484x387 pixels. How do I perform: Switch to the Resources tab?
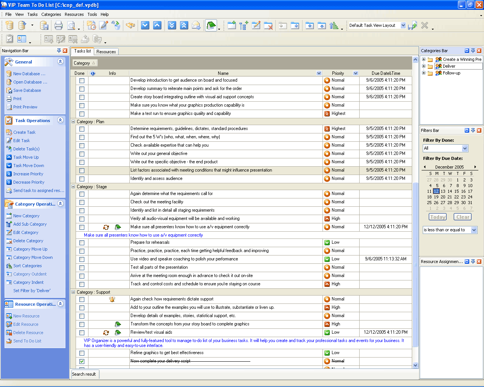(106, 52)
